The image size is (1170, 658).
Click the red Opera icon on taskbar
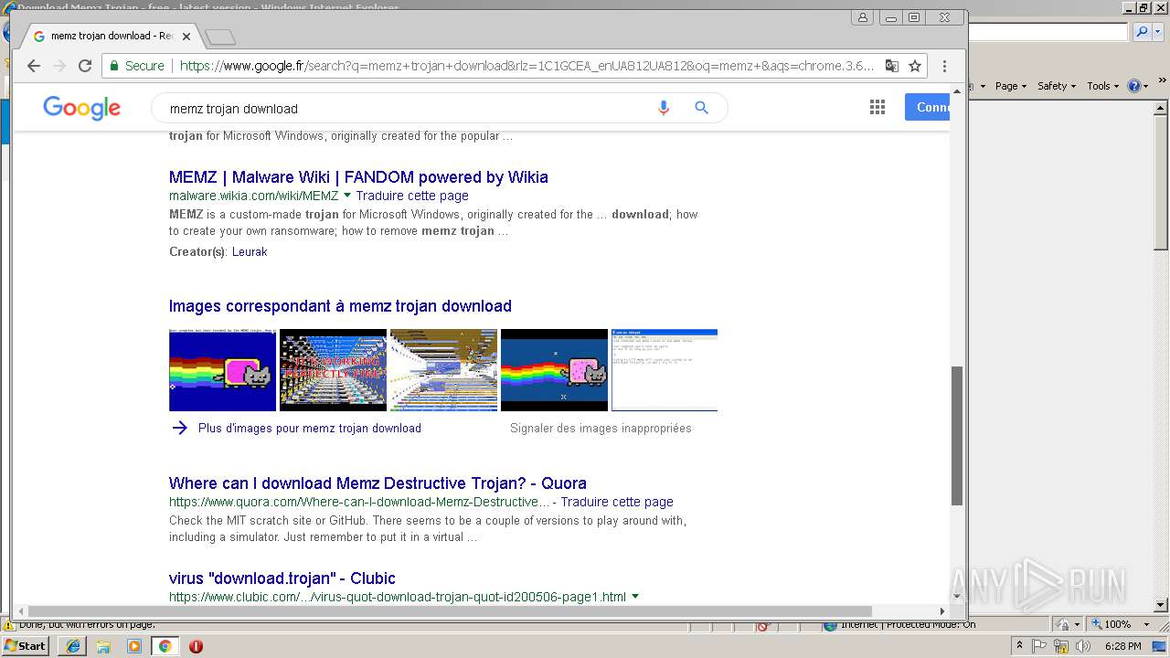point(196,646)
